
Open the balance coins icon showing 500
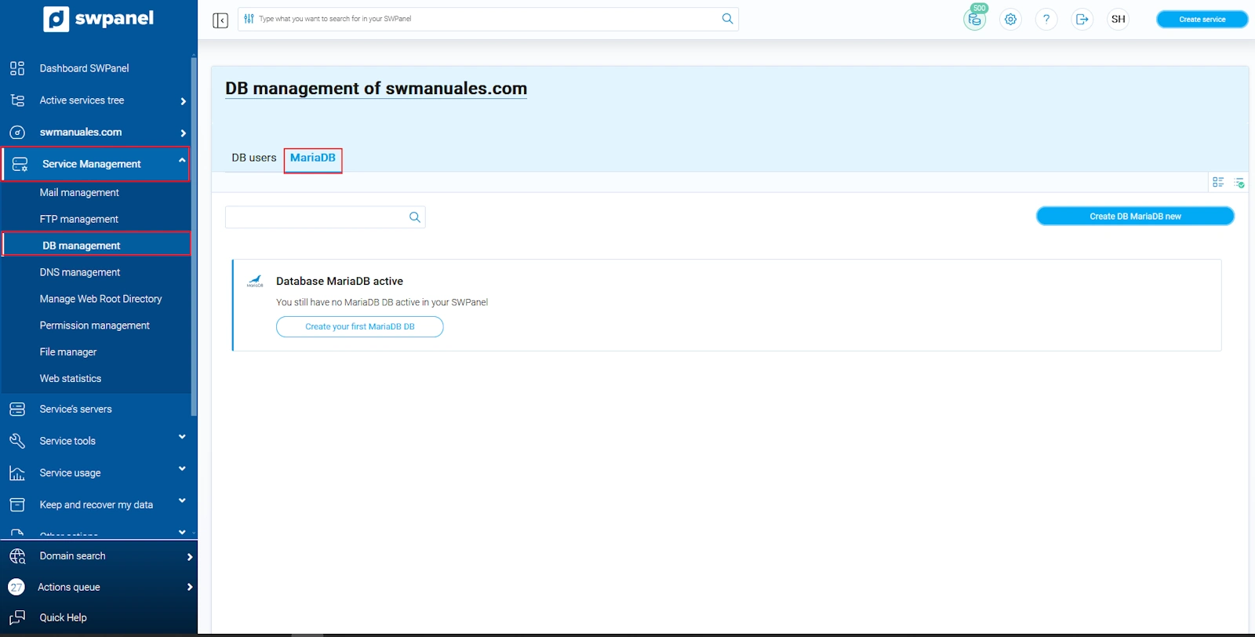974,20
